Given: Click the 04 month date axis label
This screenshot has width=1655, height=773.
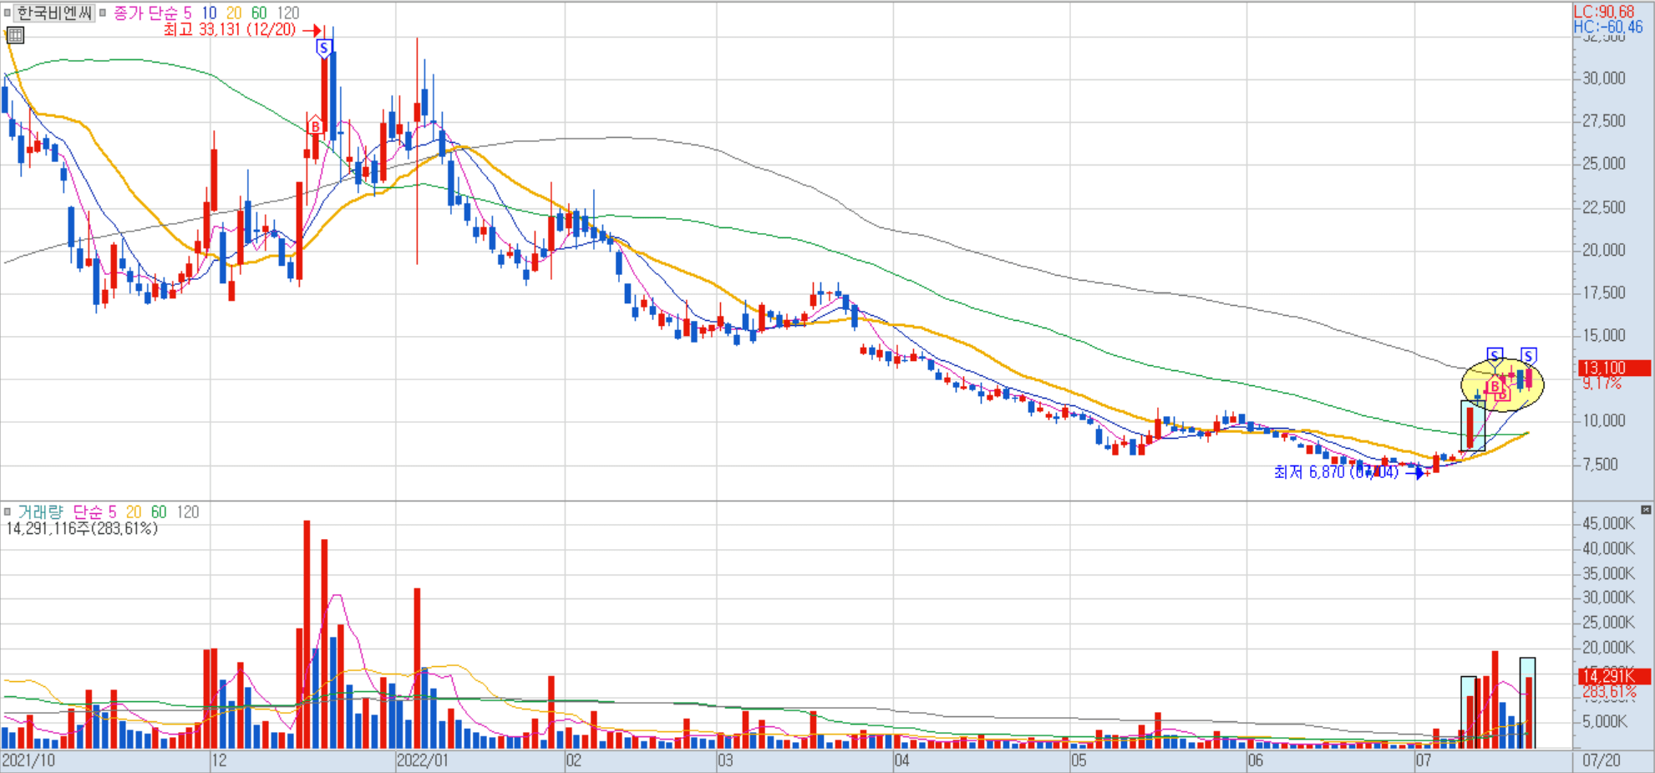Looking at the screenshot, I should [x=901, y=760].
